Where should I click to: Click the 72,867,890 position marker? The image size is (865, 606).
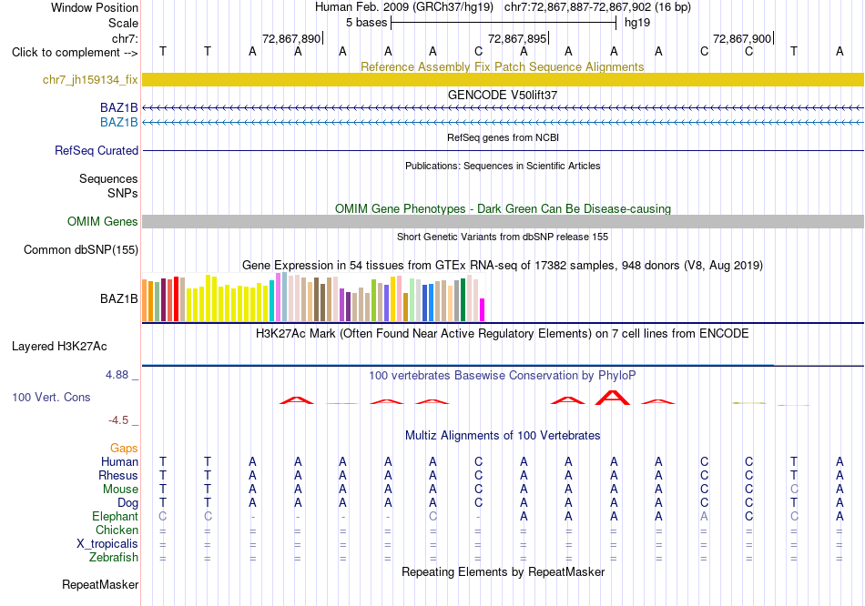[x=292, y=38]
